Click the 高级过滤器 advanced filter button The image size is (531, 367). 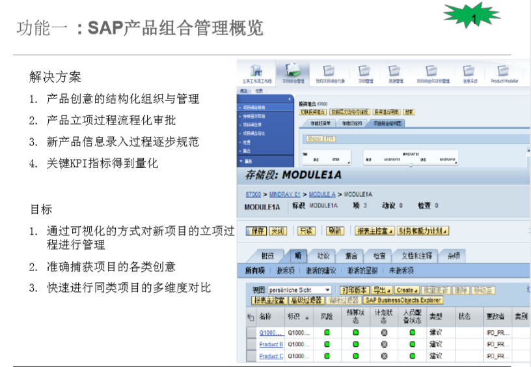point(306,300)
